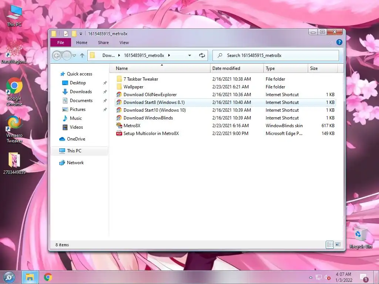
Task: Select the Wallpaper folder icon
Action: pyautogui.click(x=119, y=87)
